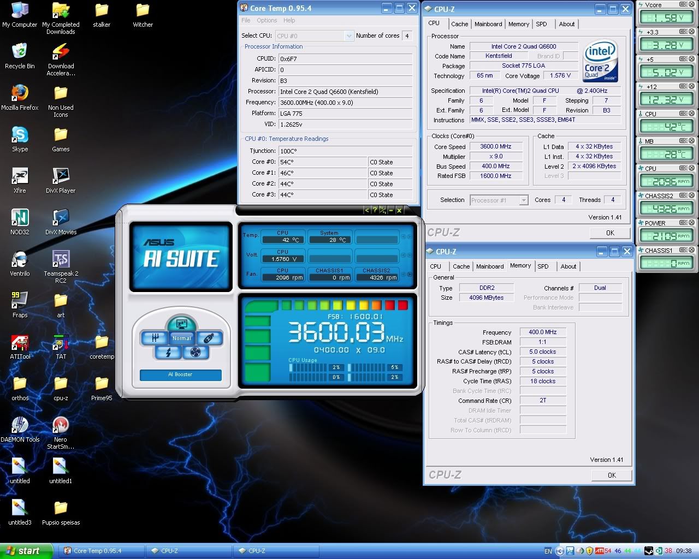Open the File menu in Core Temp
The height and width of the screenshot is (559, 699).
[x=246, y=20]
